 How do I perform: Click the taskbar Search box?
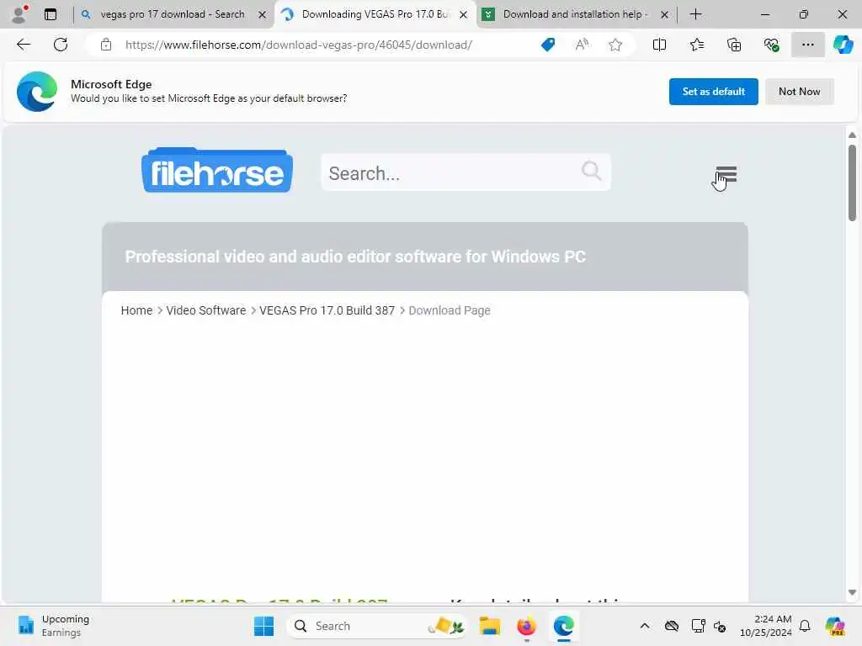pyautogui.click(x=378, y=626)
